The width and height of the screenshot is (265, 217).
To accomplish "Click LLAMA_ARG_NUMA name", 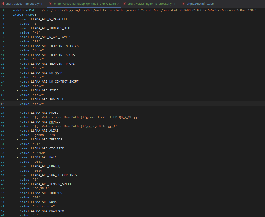I will [44, 202].
